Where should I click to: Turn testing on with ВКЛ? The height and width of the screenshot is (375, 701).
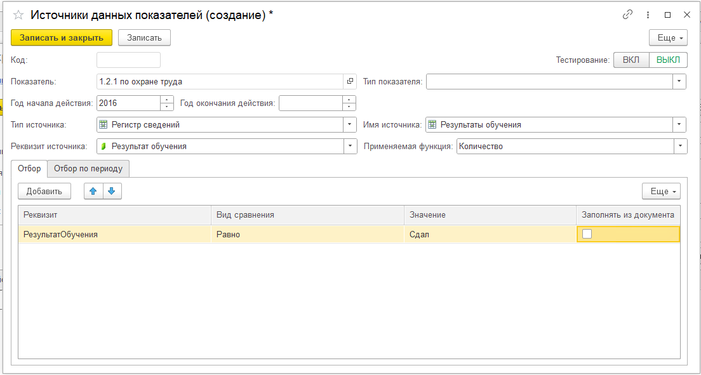631,60
